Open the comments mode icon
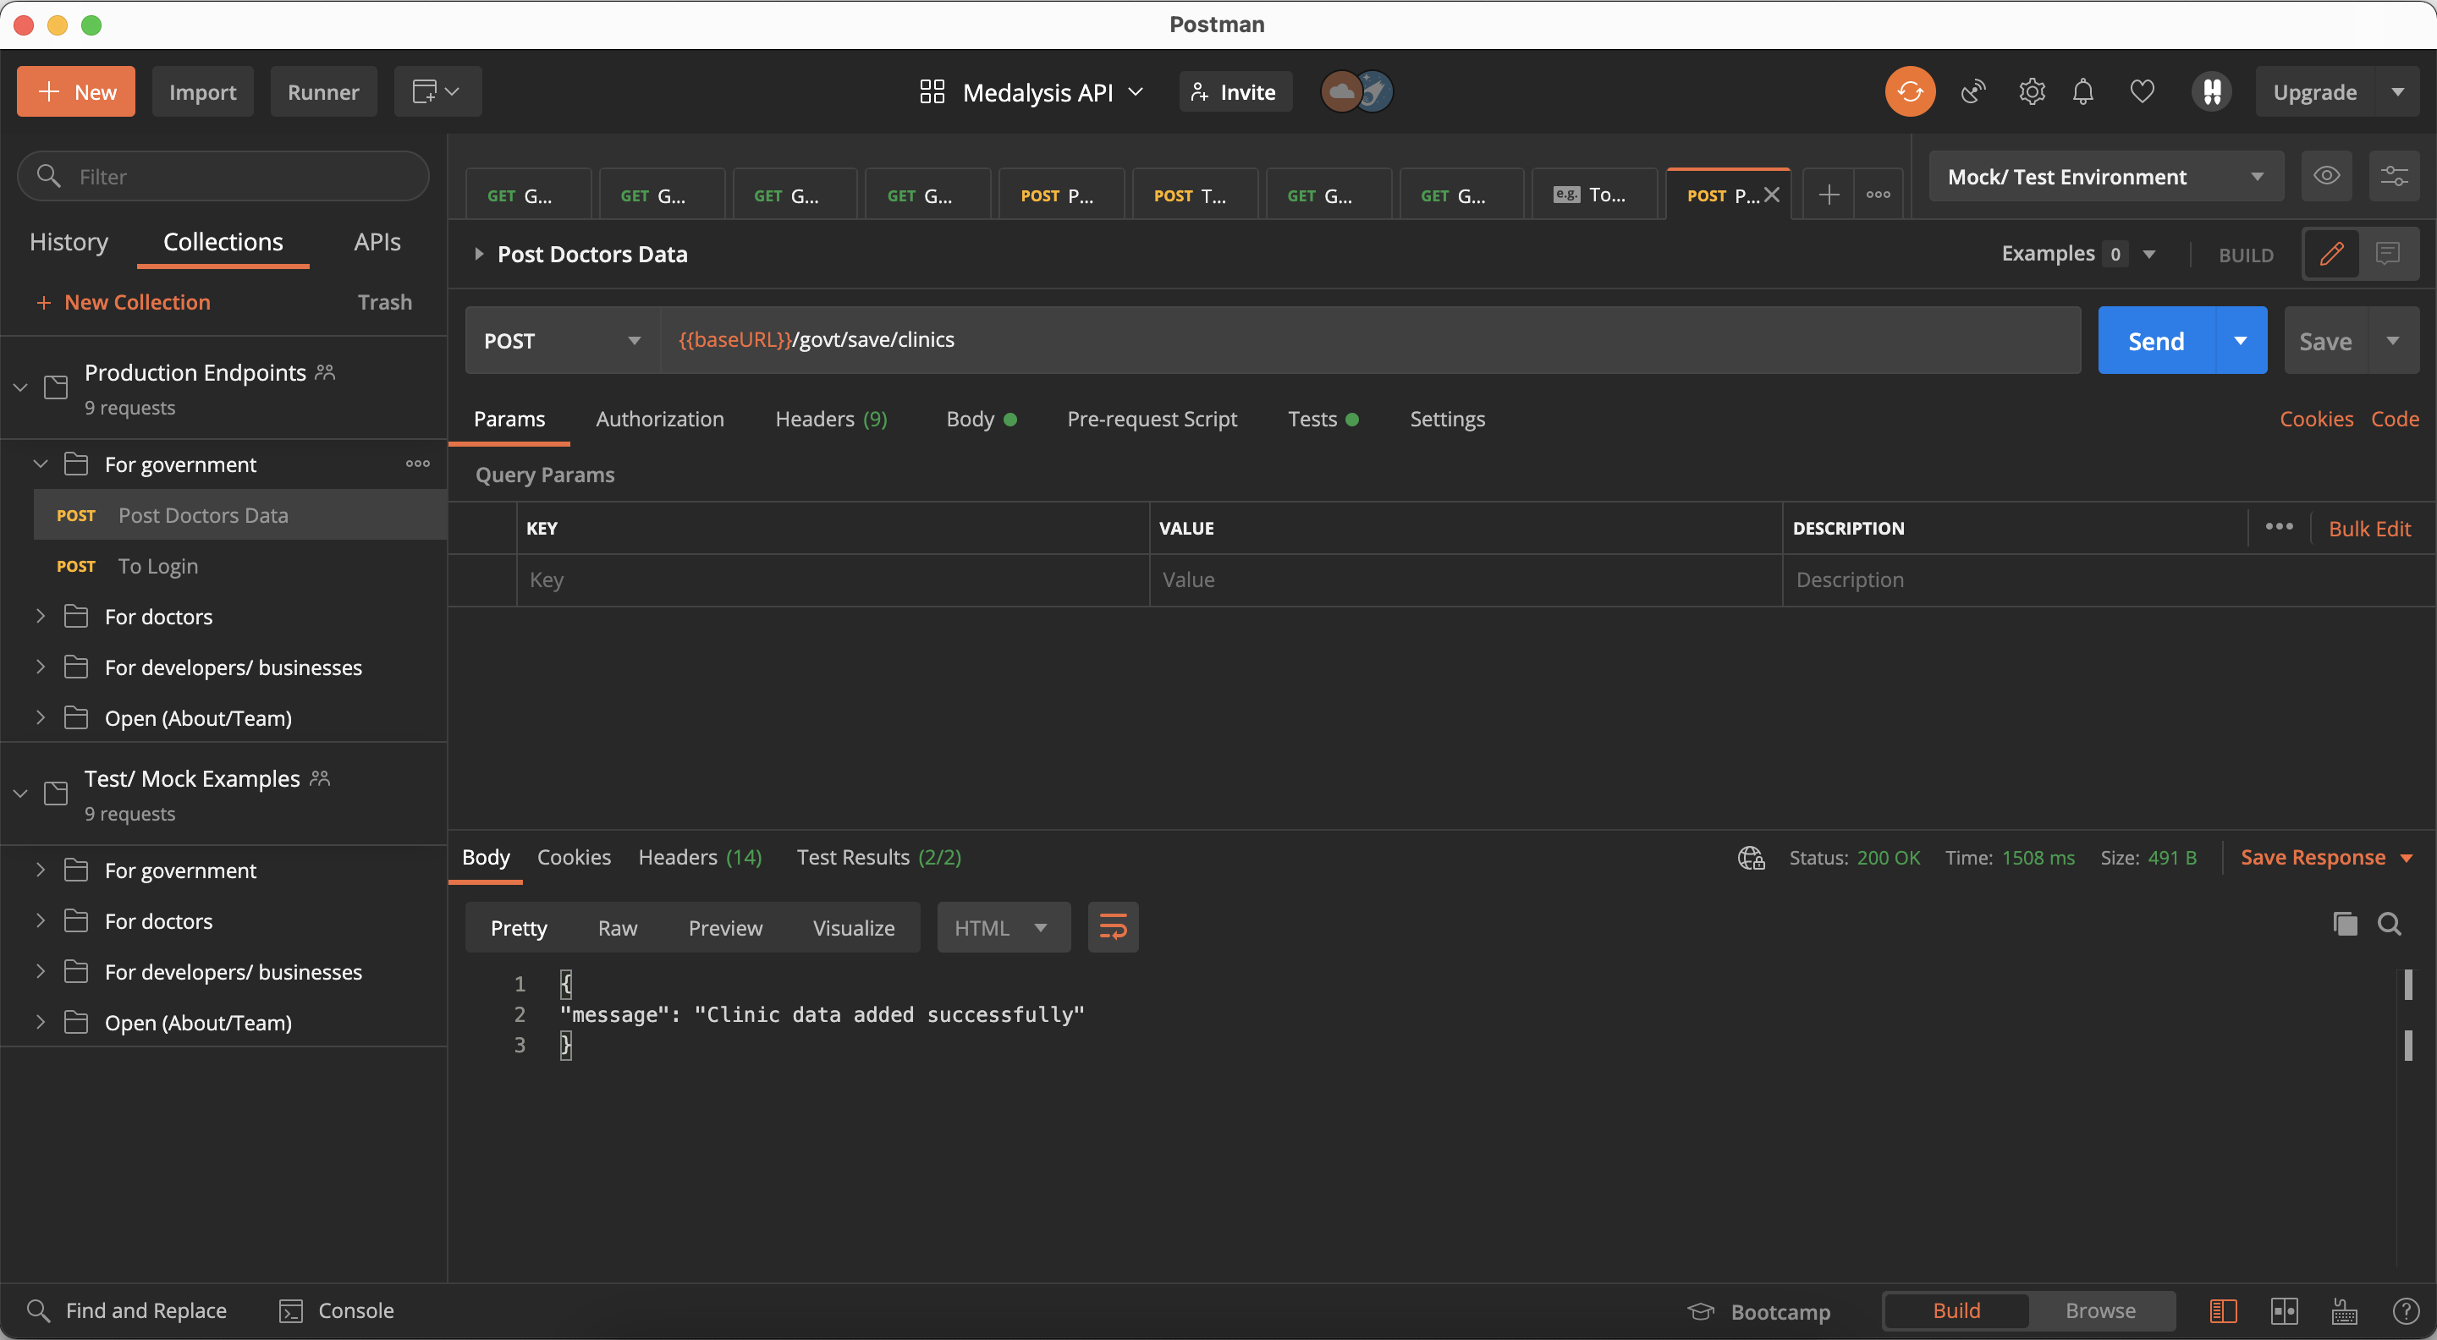 click(2387, 254)
